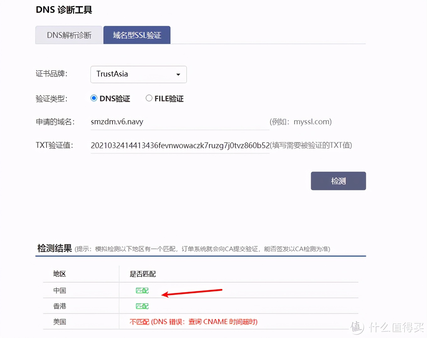Select the FILE验证 radio button

point(149,98)
